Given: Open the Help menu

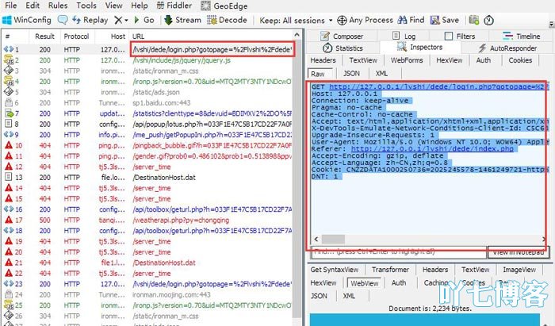Looking at the screenshot, I should pyautogui.click(x=139, y=6).
